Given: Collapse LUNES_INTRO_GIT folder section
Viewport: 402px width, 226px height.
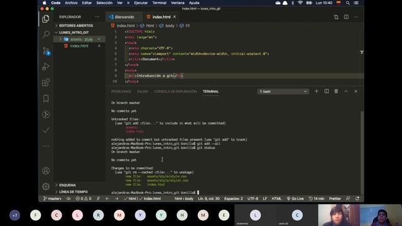Looking at the screenshot, I should 74,33.
